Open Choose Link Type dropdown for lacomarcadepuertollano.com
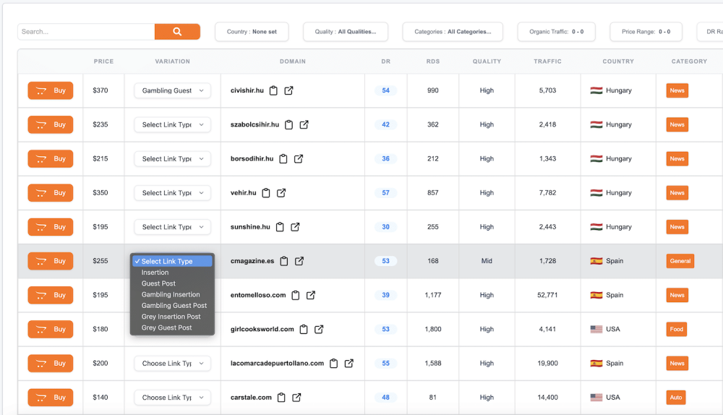The image size is (723, 415). tap(173, 364)
